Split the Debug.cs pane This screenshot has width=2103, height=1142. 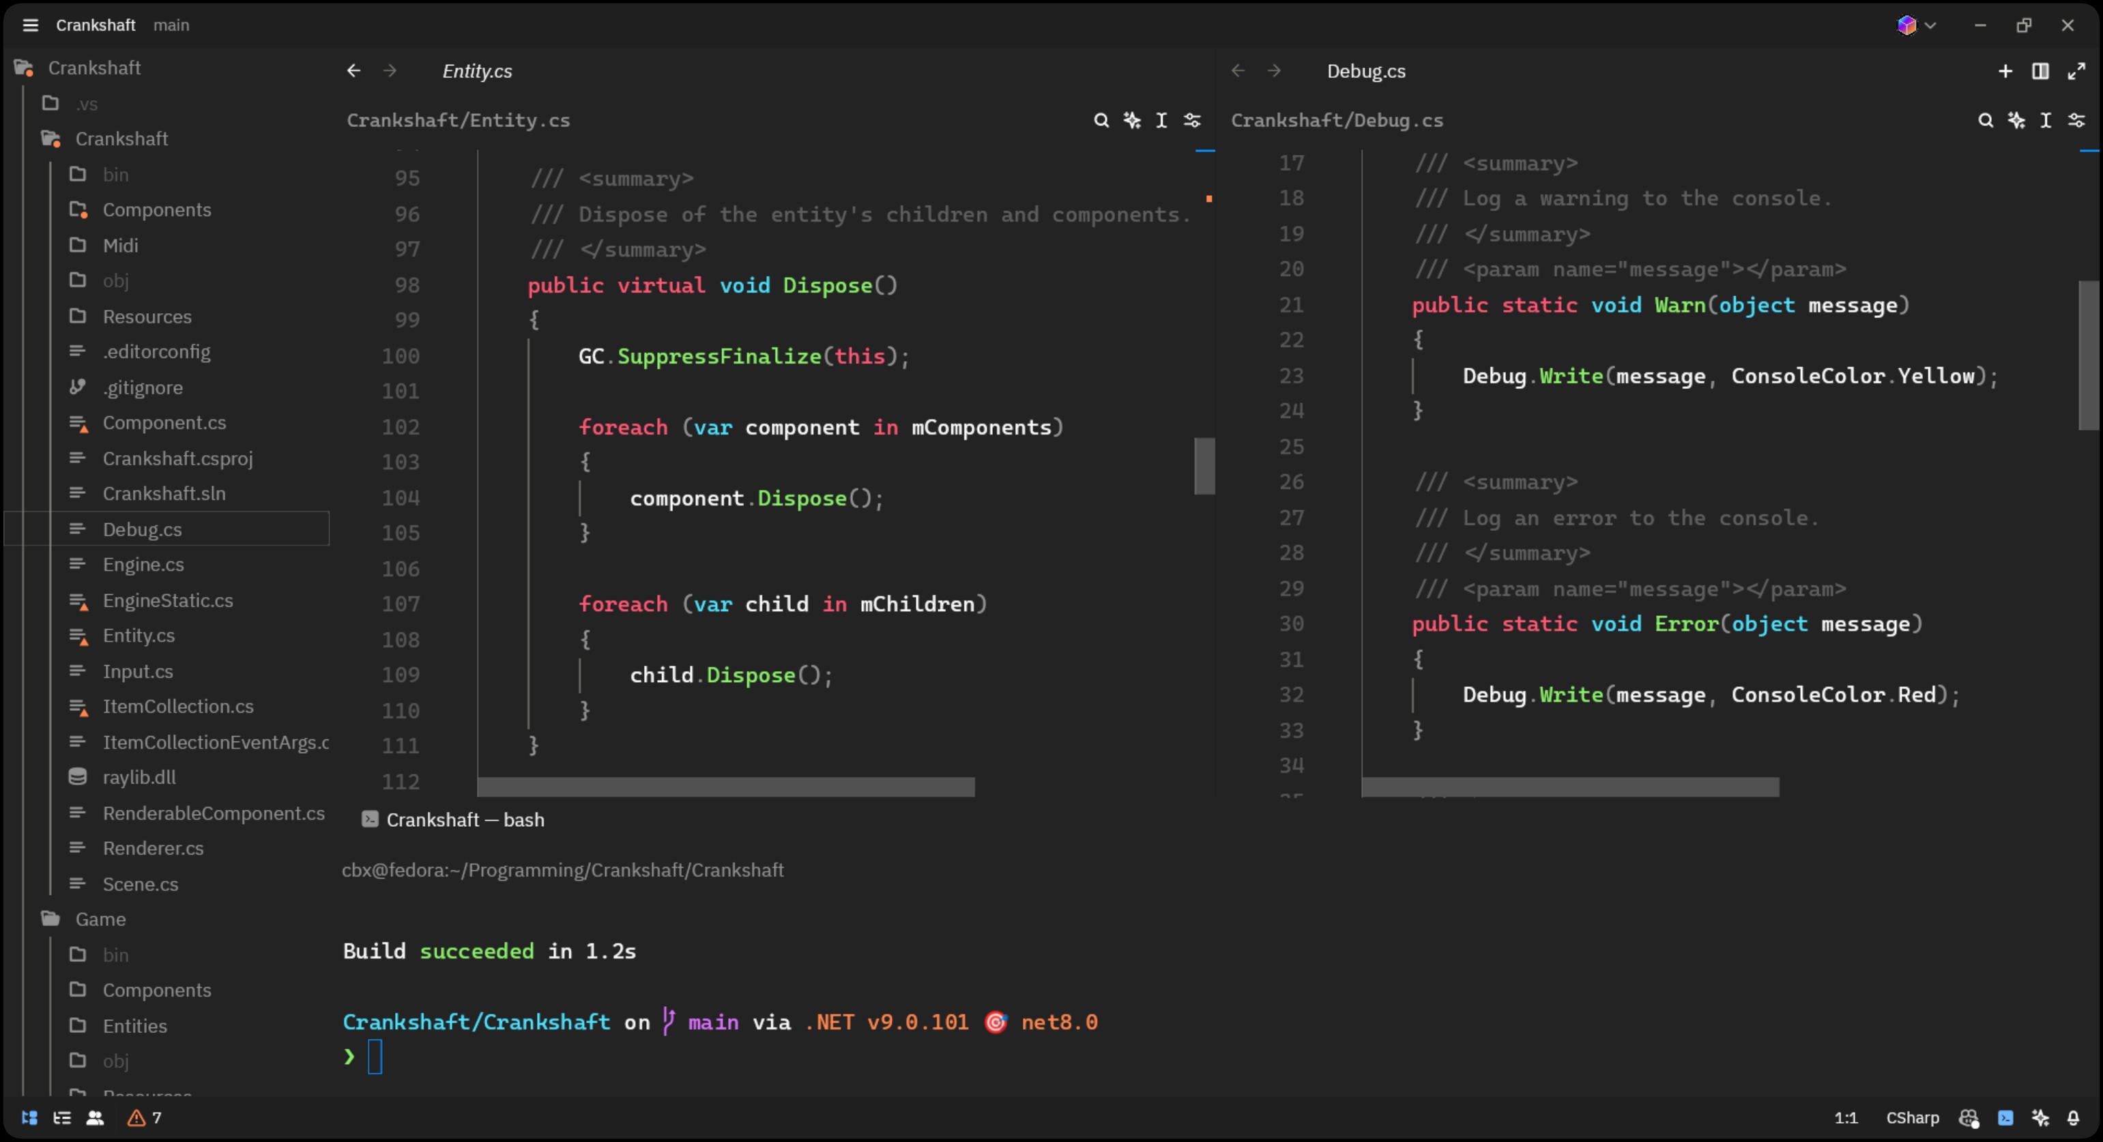tap(2040, 71)
